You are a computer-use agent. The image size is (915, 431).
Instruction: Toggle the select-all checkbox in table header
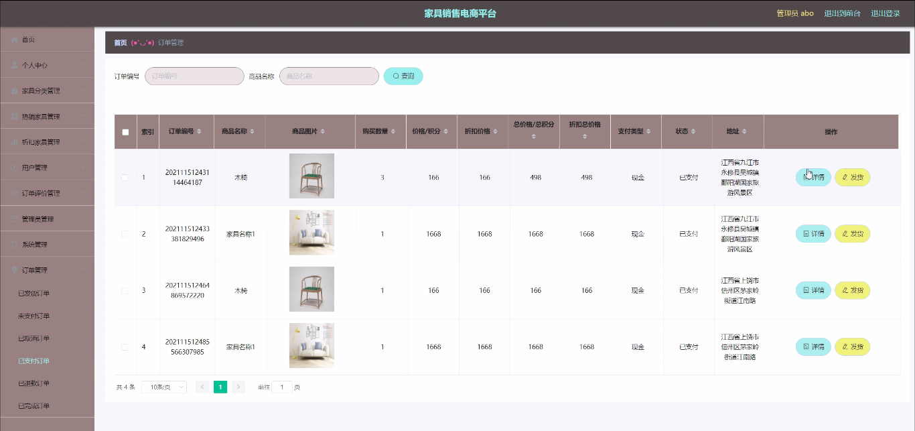click(125, 132)
